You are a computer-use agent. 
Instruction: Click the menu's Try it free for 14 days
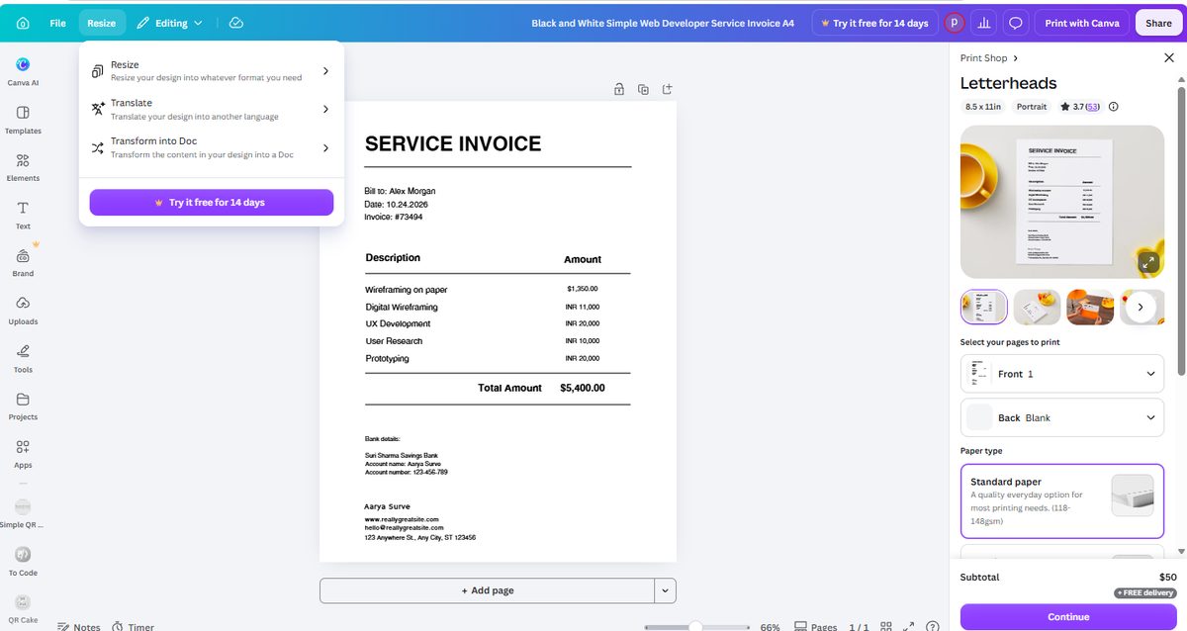[211, 203]
